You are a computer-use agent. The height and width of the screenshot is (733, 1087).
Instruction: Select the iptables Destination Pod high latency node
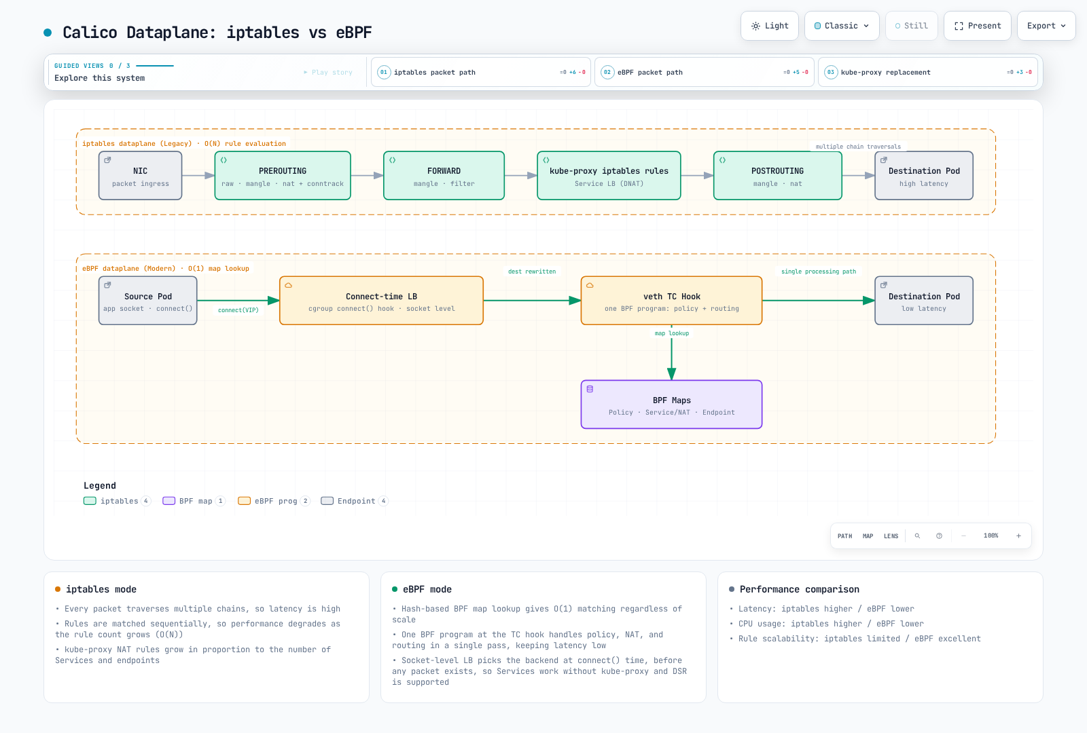(924, 176)
